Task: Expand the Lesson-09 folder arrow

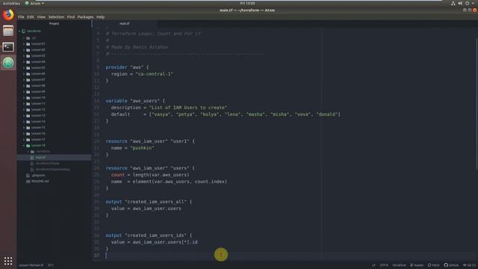Action: (24, 92)
